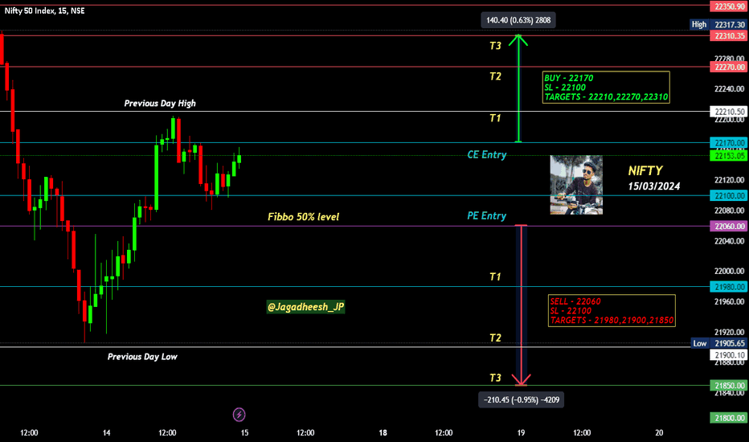Select the lower T1 target label near 21980
Image resolution: width=749 pixels, height=442 pixels.
[495, 276]
